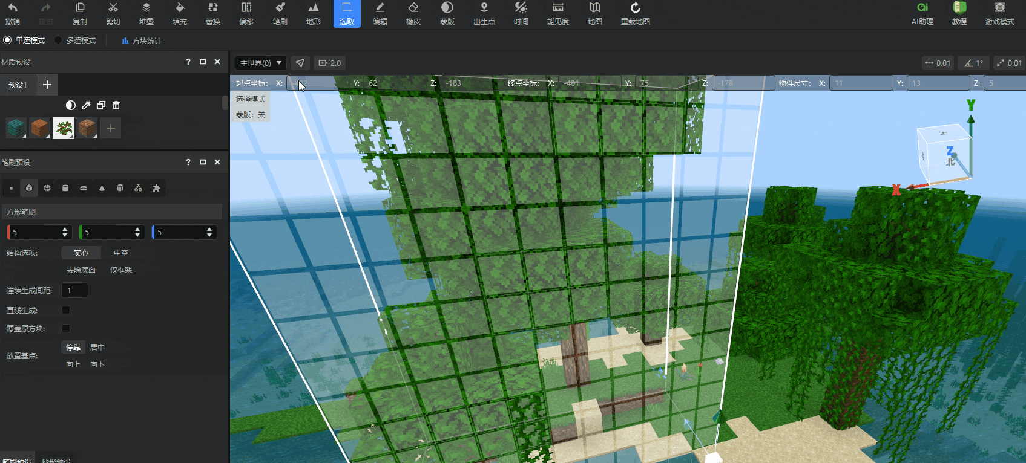Select the 替换 (replace) tool
This screenshot has width=1026, height=463.
coord(213,14)
